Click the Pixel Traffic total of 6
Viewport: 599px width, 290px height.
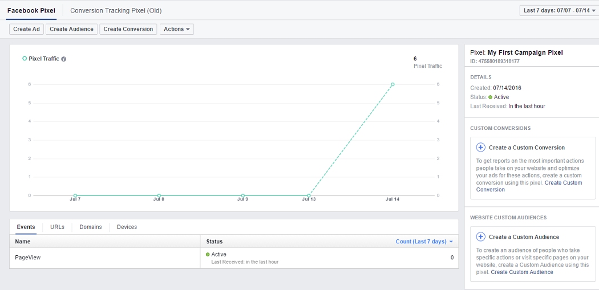click(415, 59)
